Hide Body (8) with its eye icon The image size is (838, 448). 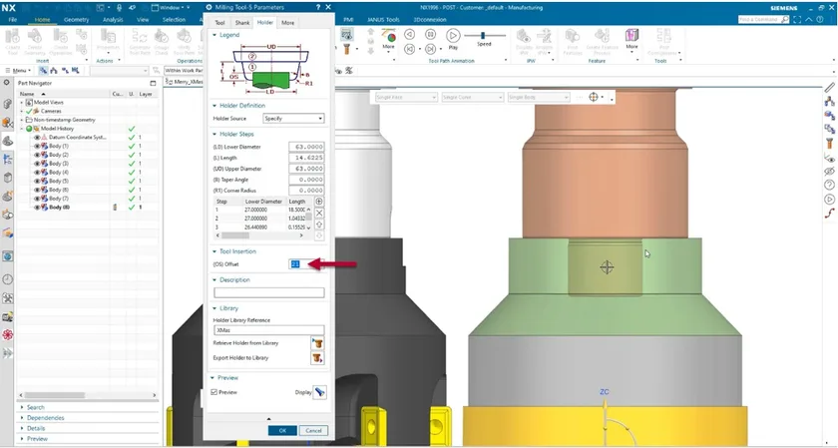tap(37, 207)
